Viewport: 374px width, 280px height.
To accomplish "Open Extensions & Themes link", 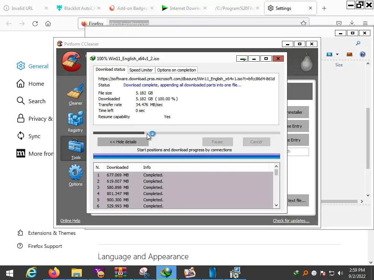I will [46, 233].
